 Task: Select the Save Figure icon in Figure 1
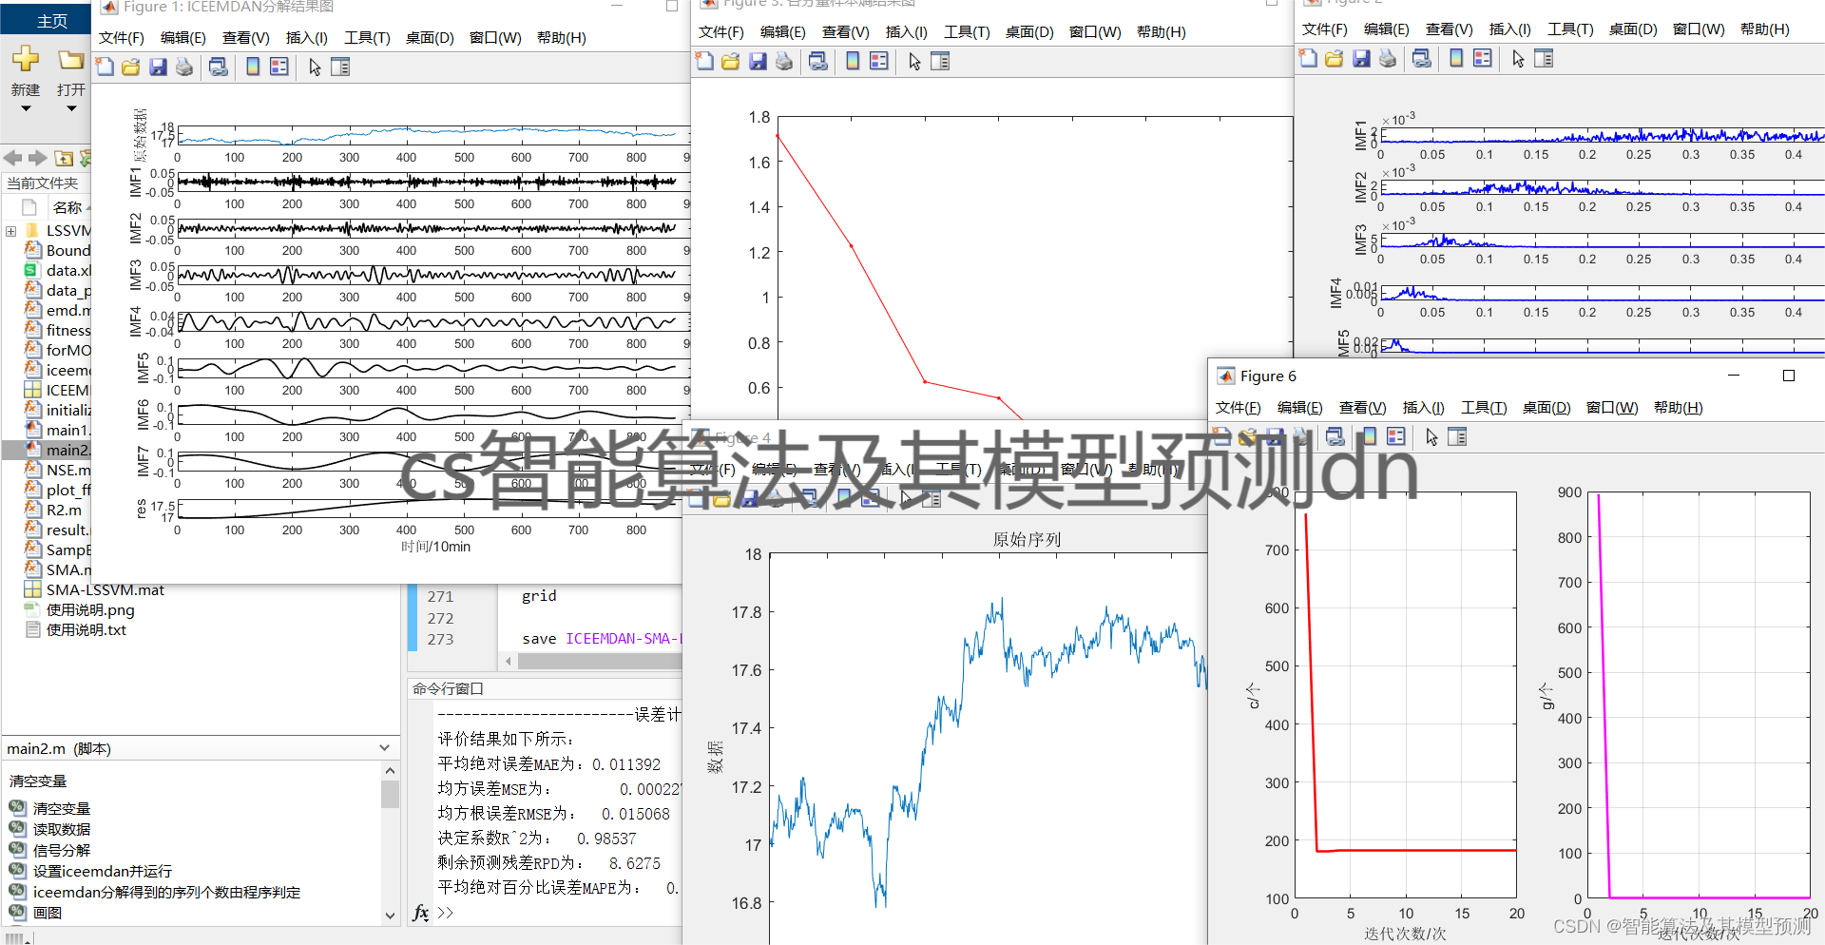[x=157, y=67]
